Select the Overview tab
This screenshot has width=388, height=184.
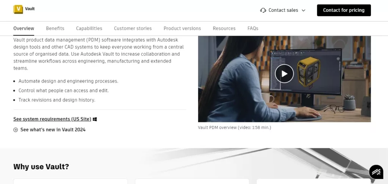(x=24, y=28)
